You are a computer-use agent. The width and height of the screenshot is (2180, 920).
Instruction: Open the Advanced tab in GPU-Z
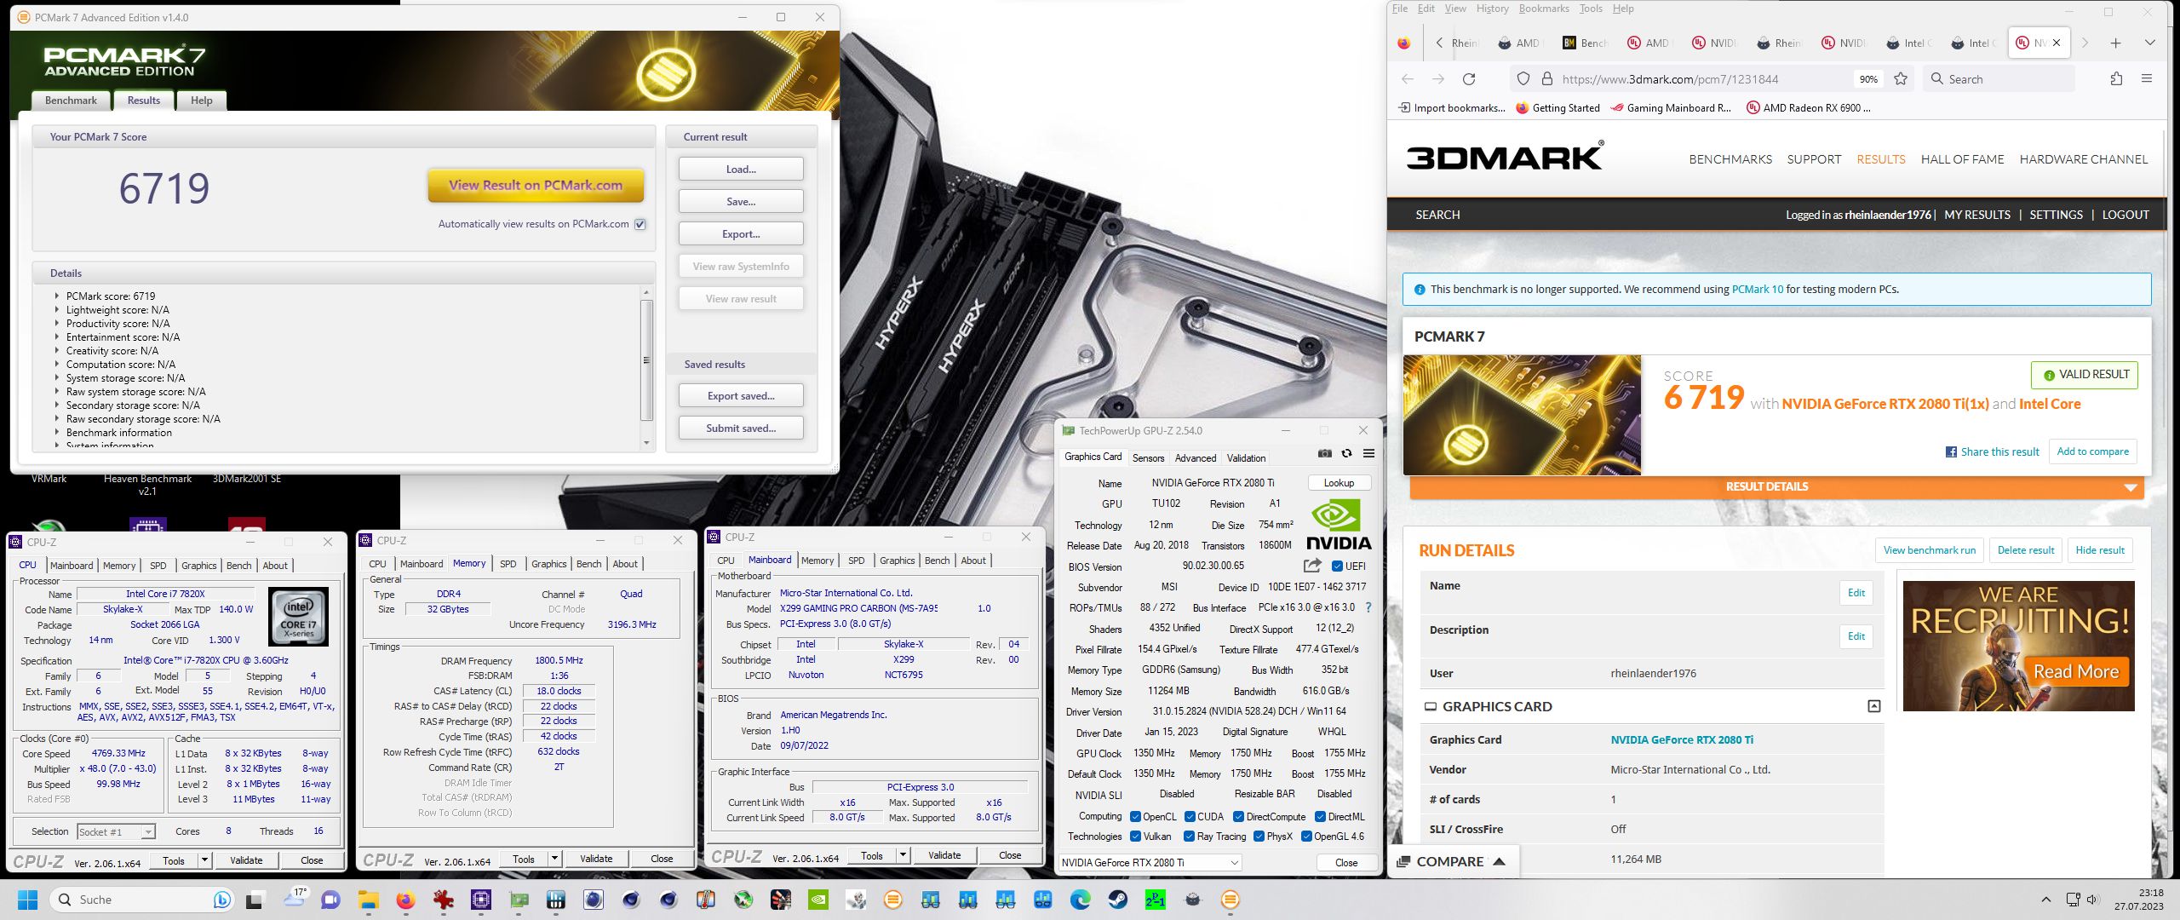coord(1196,457)
